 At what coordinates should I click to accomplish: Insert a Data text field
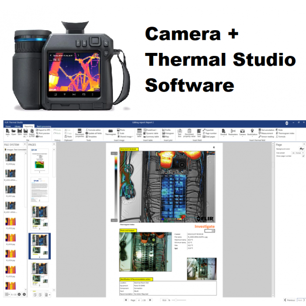click(x=199, y=133)
